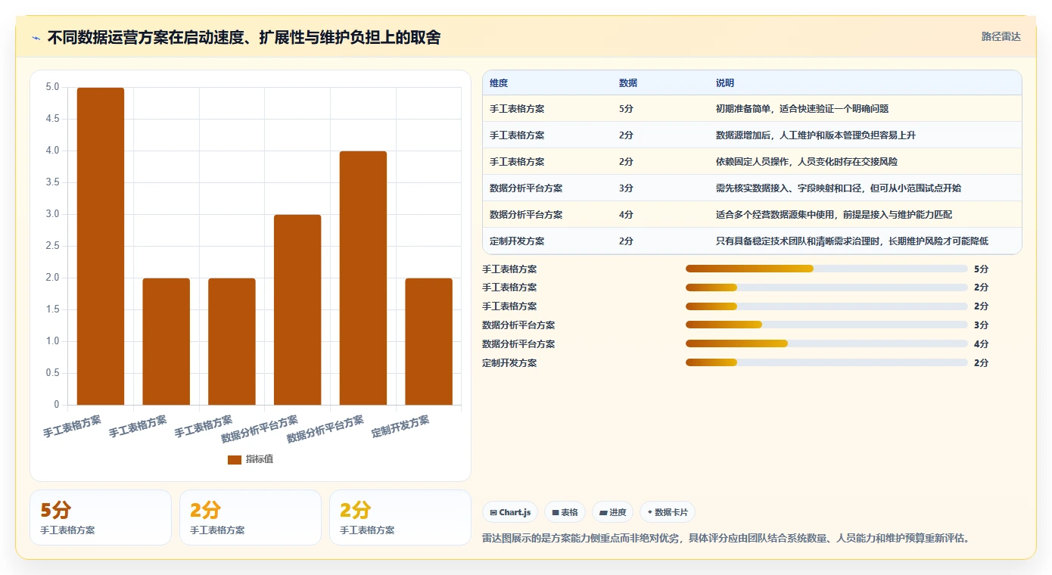Select the row 只有具备稳定技术团队和清晰需求治理时
This screenshot has height=575, width=1052.
[752, 241]
